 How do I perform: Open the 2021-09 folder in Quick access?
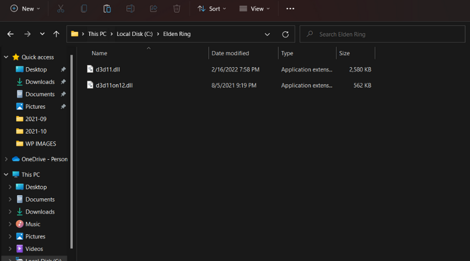(x=36, y=119)
